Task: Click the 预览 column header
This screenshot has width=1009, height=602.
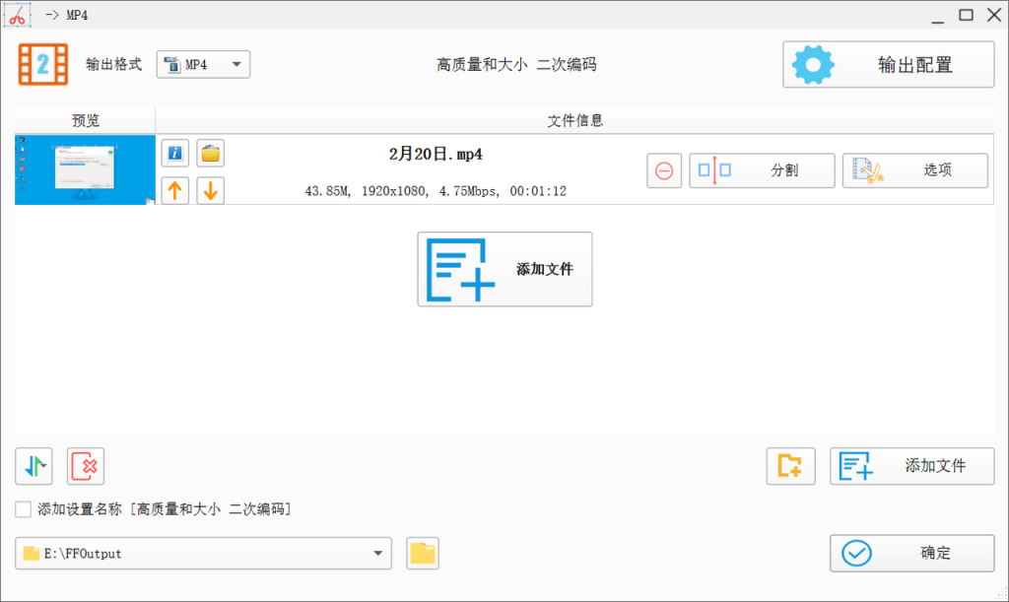Action: [85, 120]
